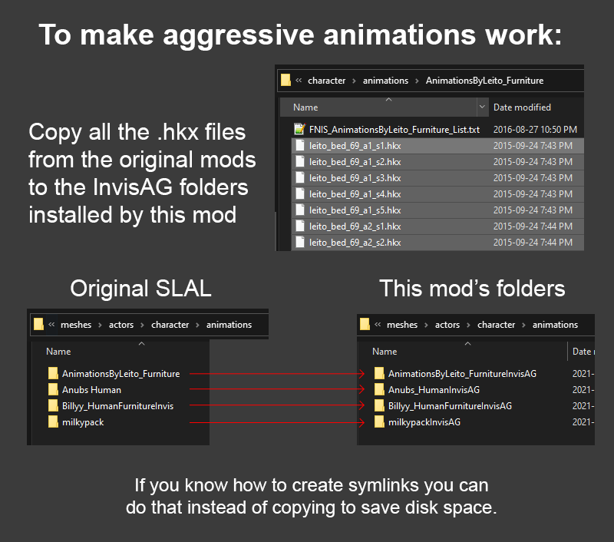Click the file icon beside leito_bed_69_a2_s2.hkx

click(300, 242)
